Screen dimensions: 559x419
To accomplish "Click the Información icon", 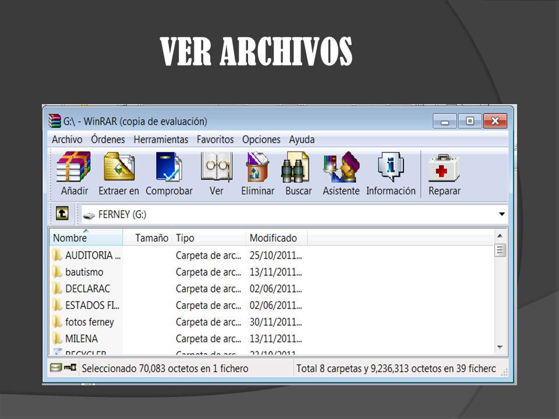I will (x=391, y=166).
